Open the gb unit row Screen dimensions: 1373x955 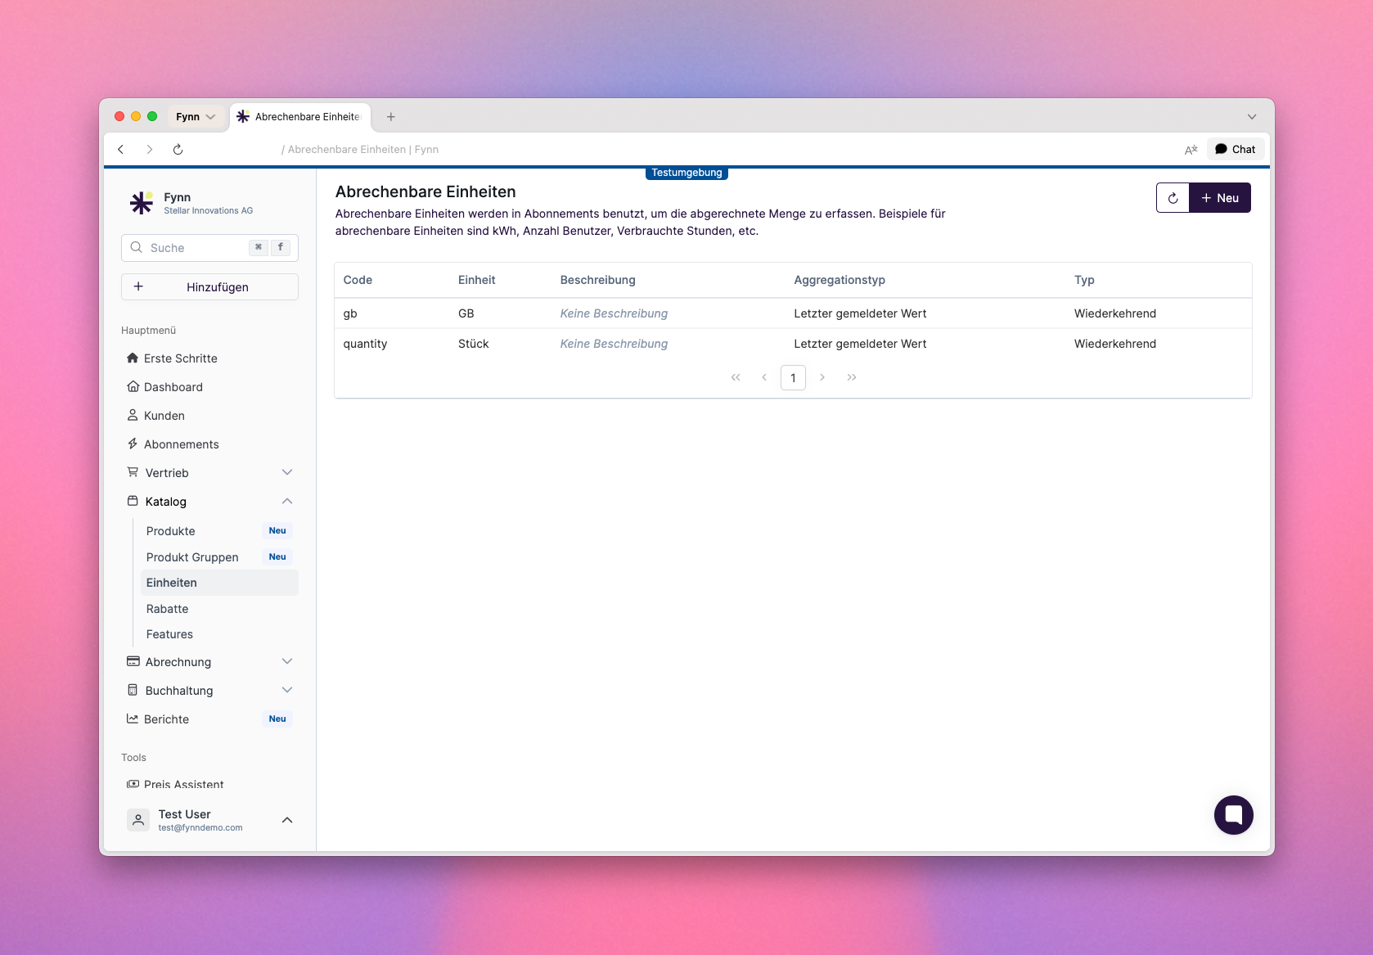(x=793, y=313)
